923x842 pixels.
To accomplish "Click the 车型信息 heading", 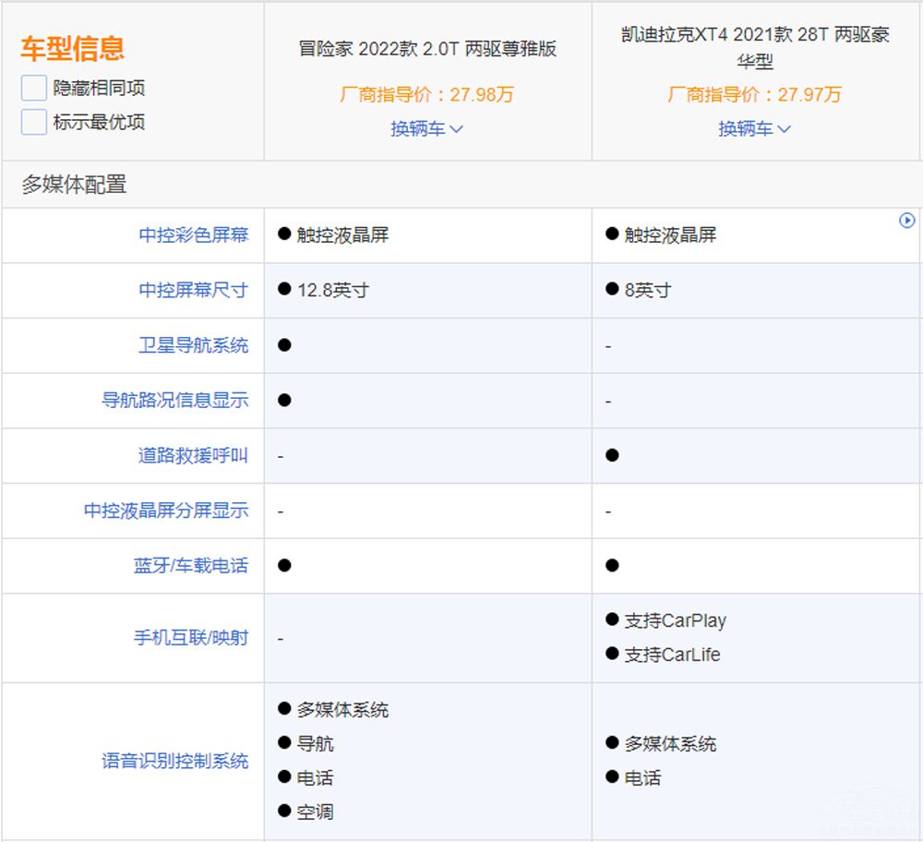I will (72, 49).
